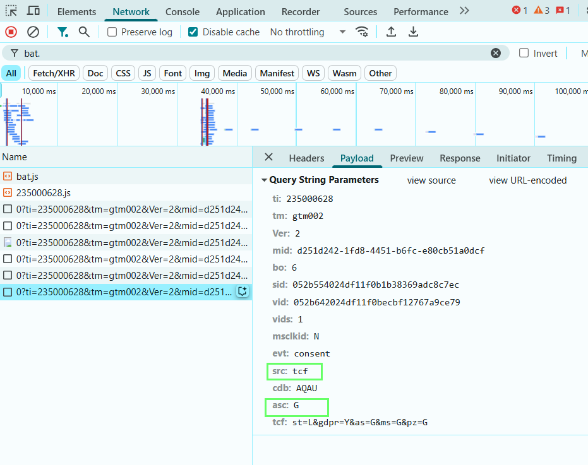This screenshot has width=588, height=465.
Task: Collapse Query String Parameters section
Action: click(264, 180)
